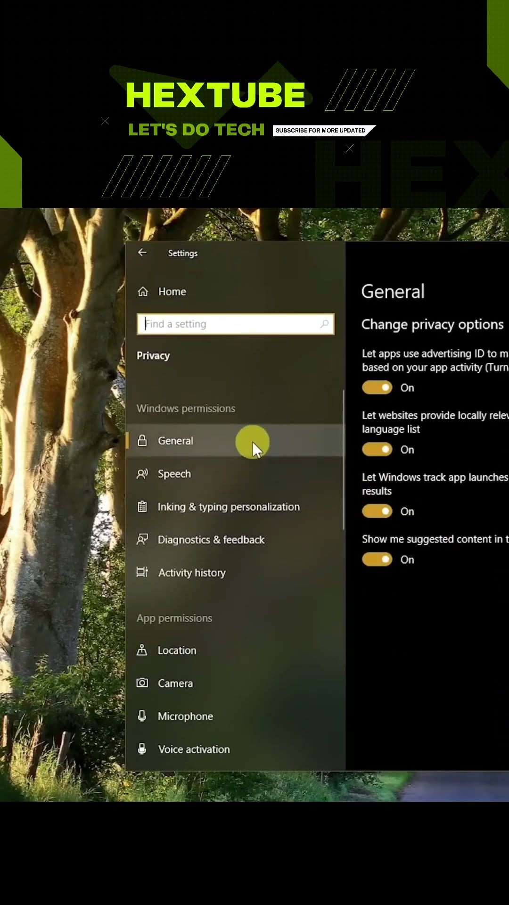Open Camera app permissions
Viewport: 509px width, 905px height.
(235, 683)
